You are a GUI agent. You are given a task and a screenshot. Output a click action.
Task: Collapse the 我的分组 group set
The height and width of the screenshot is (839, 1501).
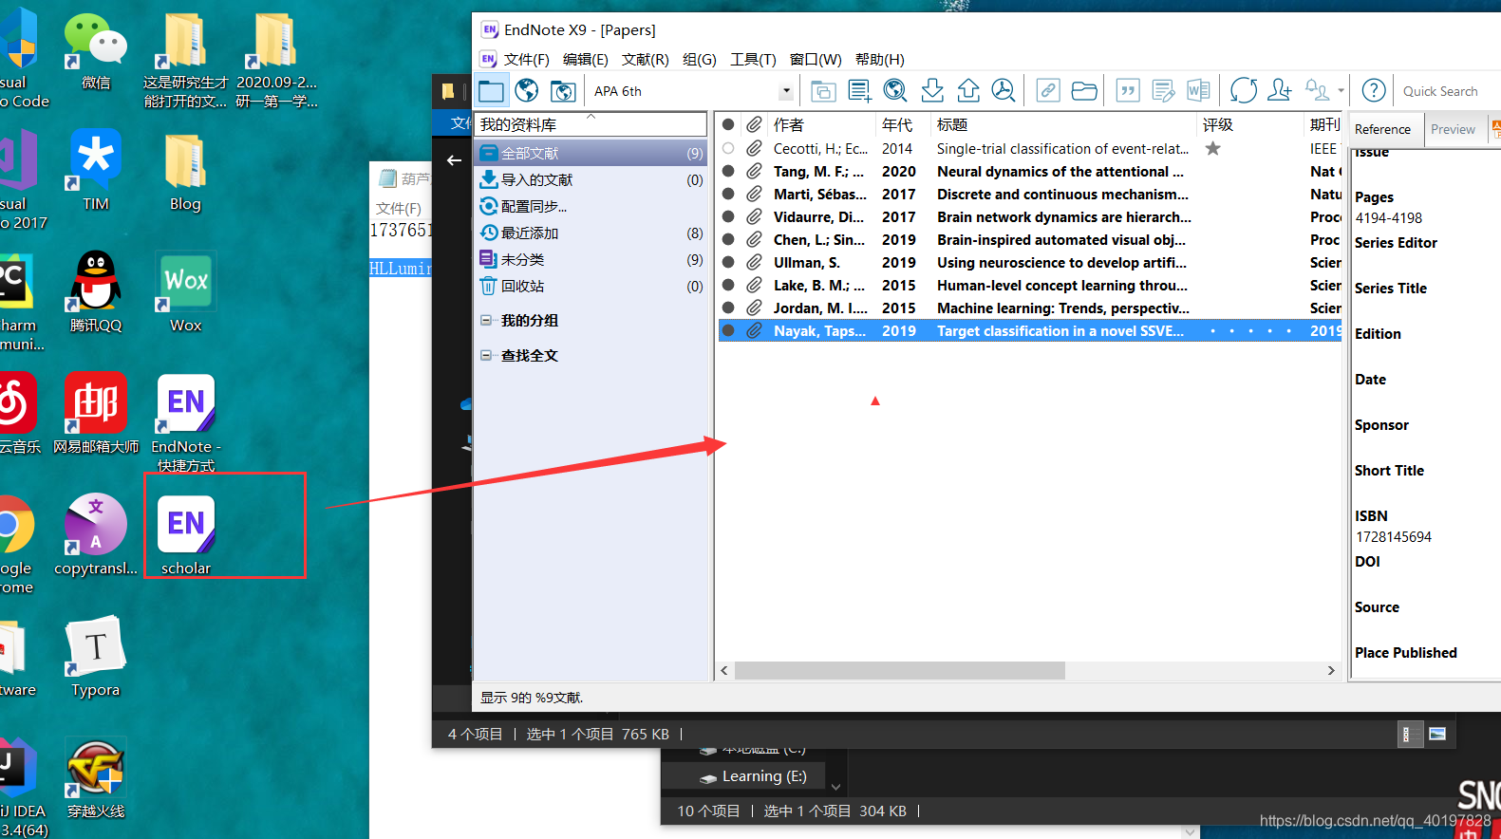(486, 321)
